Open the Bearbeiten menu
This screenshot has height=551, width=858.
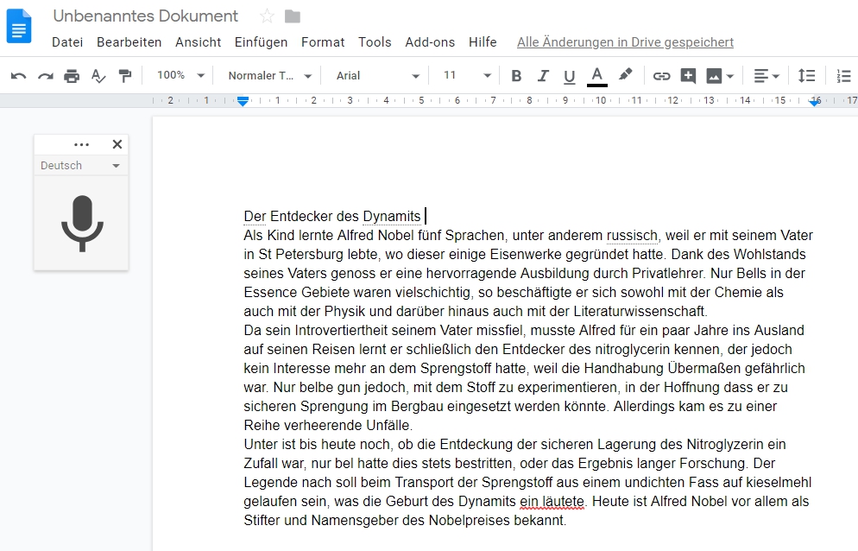pyautogui.click(x=129, y=42)
